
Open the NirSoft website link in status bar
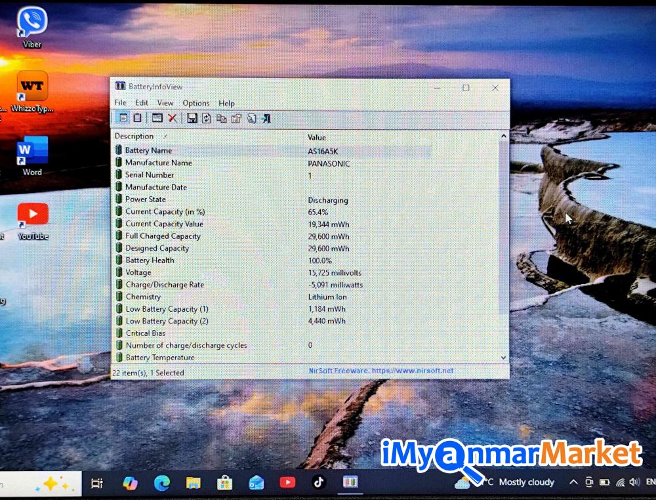click(x=381, y=371)
